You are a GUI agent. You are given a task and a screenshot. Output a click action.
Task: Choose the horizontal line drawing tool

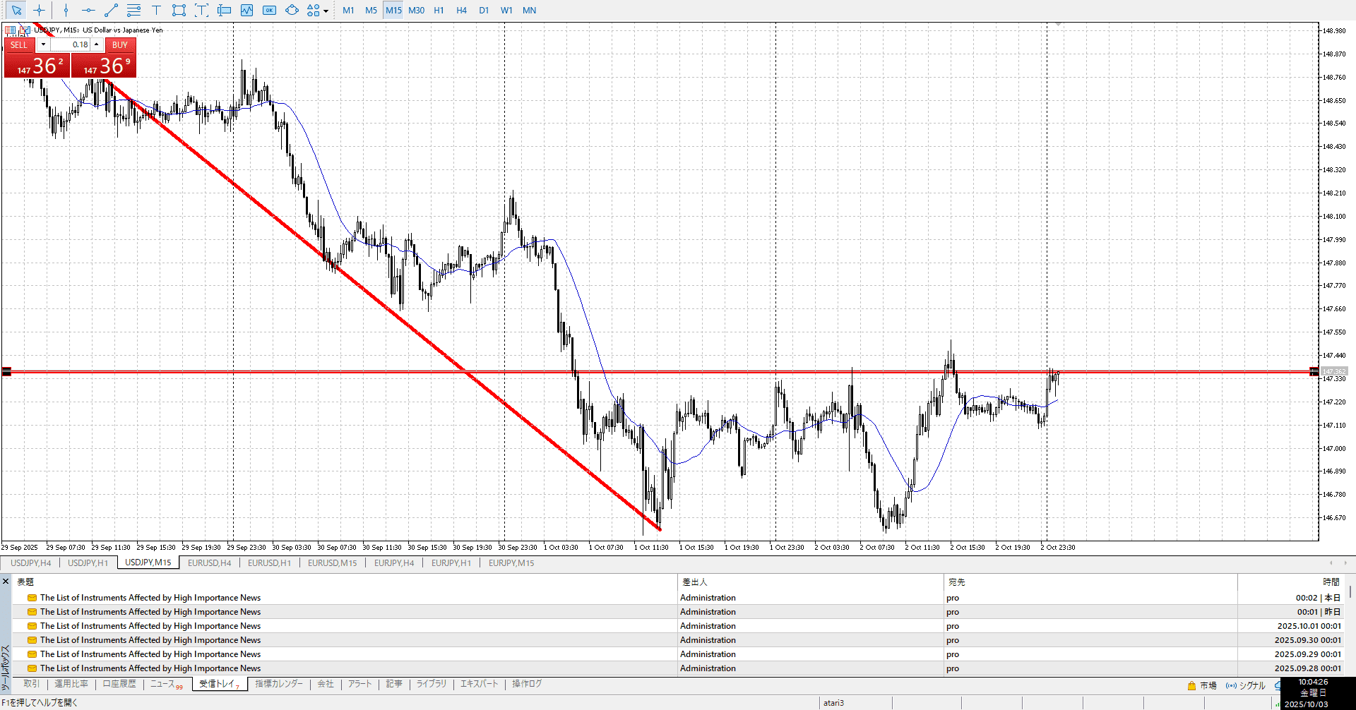pyautogui.click(x=88, y=11)
